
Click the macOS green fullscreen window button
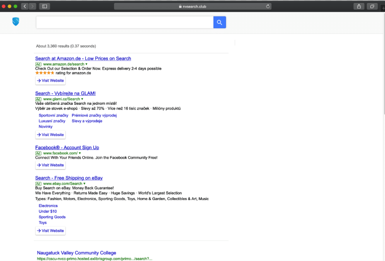pyautogui.click(x=16, y=7)
